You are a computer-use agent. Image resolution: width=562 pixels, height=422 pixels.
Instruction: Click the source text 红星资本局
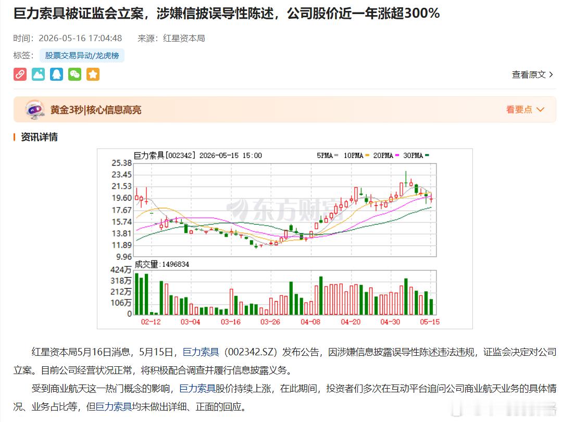pyautogui.click(x=184, y=39)
